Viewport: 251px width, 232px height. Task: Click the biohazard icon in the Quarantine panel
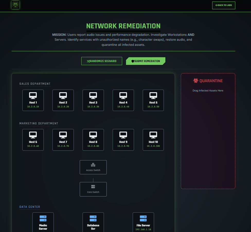[195, 81]
